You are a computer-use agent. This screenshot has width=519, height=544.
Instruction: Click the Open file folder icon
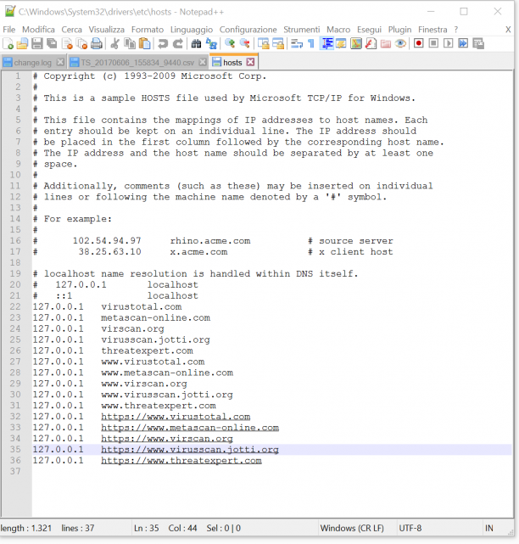pyautogui.click(x=22, y=44)
